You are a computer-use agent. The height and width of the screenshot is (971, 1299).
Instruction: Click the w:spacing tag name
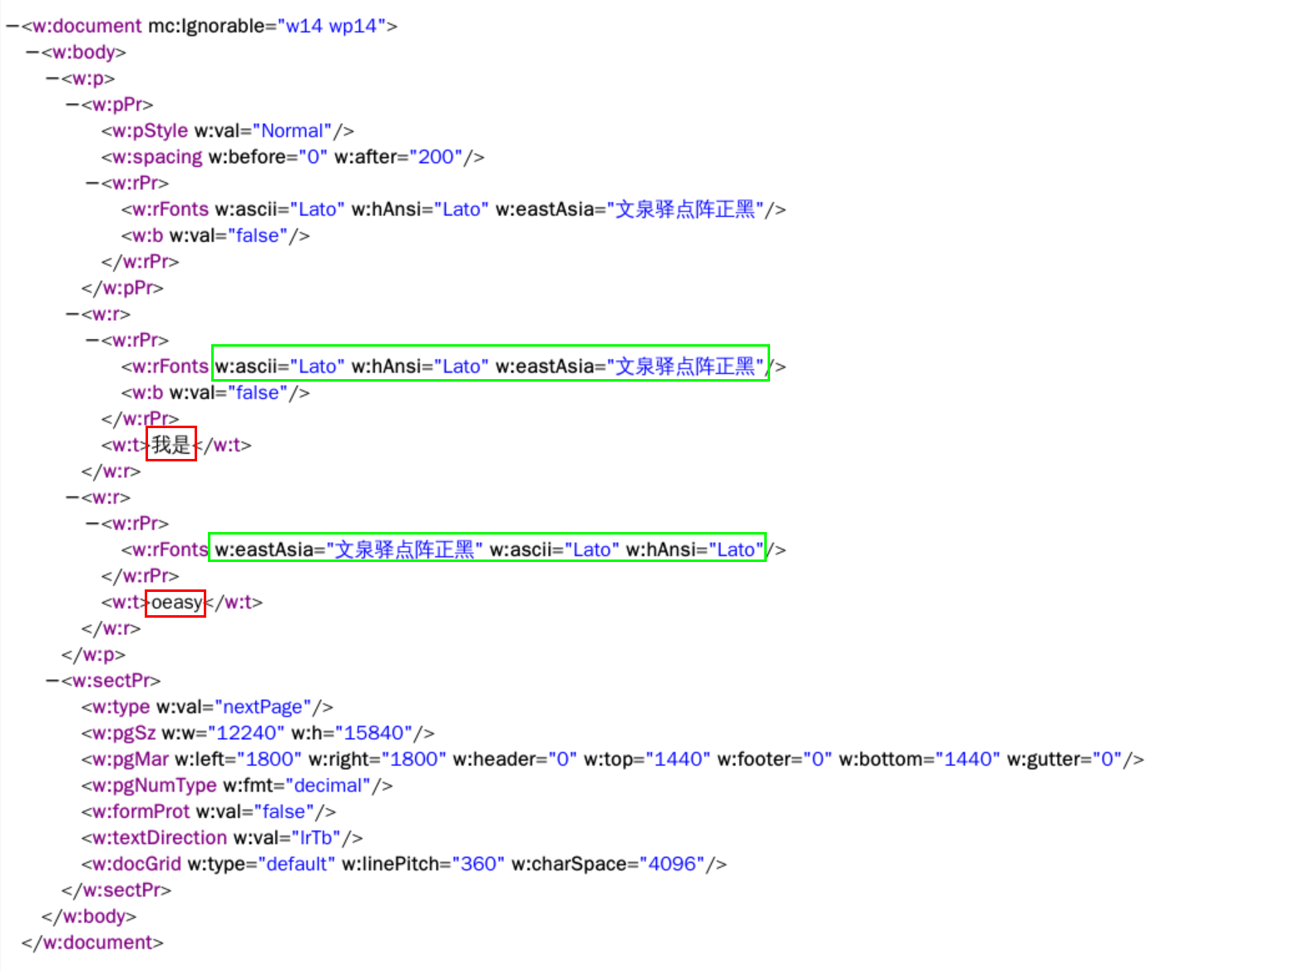tap(157, 157)
